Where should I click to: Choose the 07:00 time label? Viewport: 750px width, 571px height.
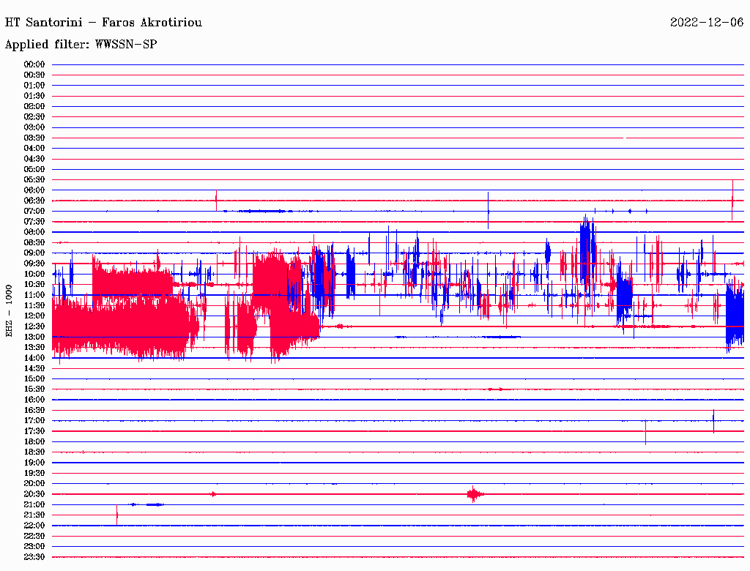coord(34,212)
